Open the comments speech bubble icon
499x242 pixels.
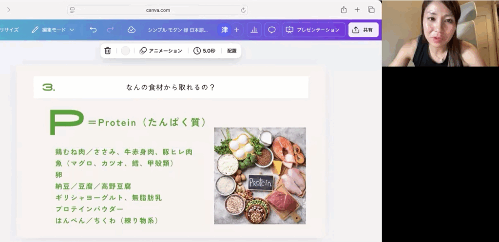[x=272, y=30]
